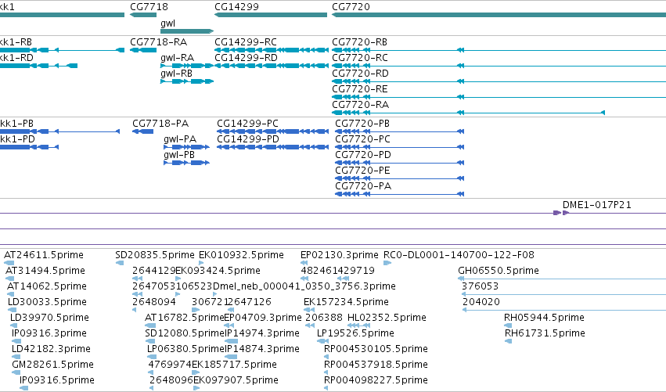
Task: Click the teal gwl gene bar
Action: [187, 31]
